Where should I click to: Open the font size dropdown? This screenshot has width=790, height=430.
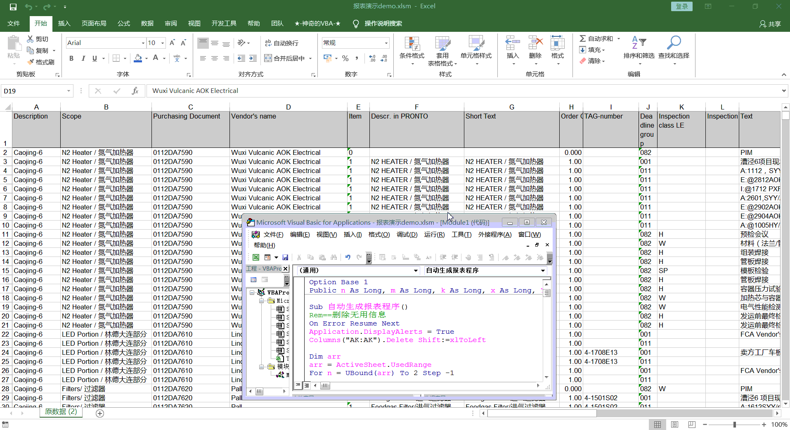163,43
